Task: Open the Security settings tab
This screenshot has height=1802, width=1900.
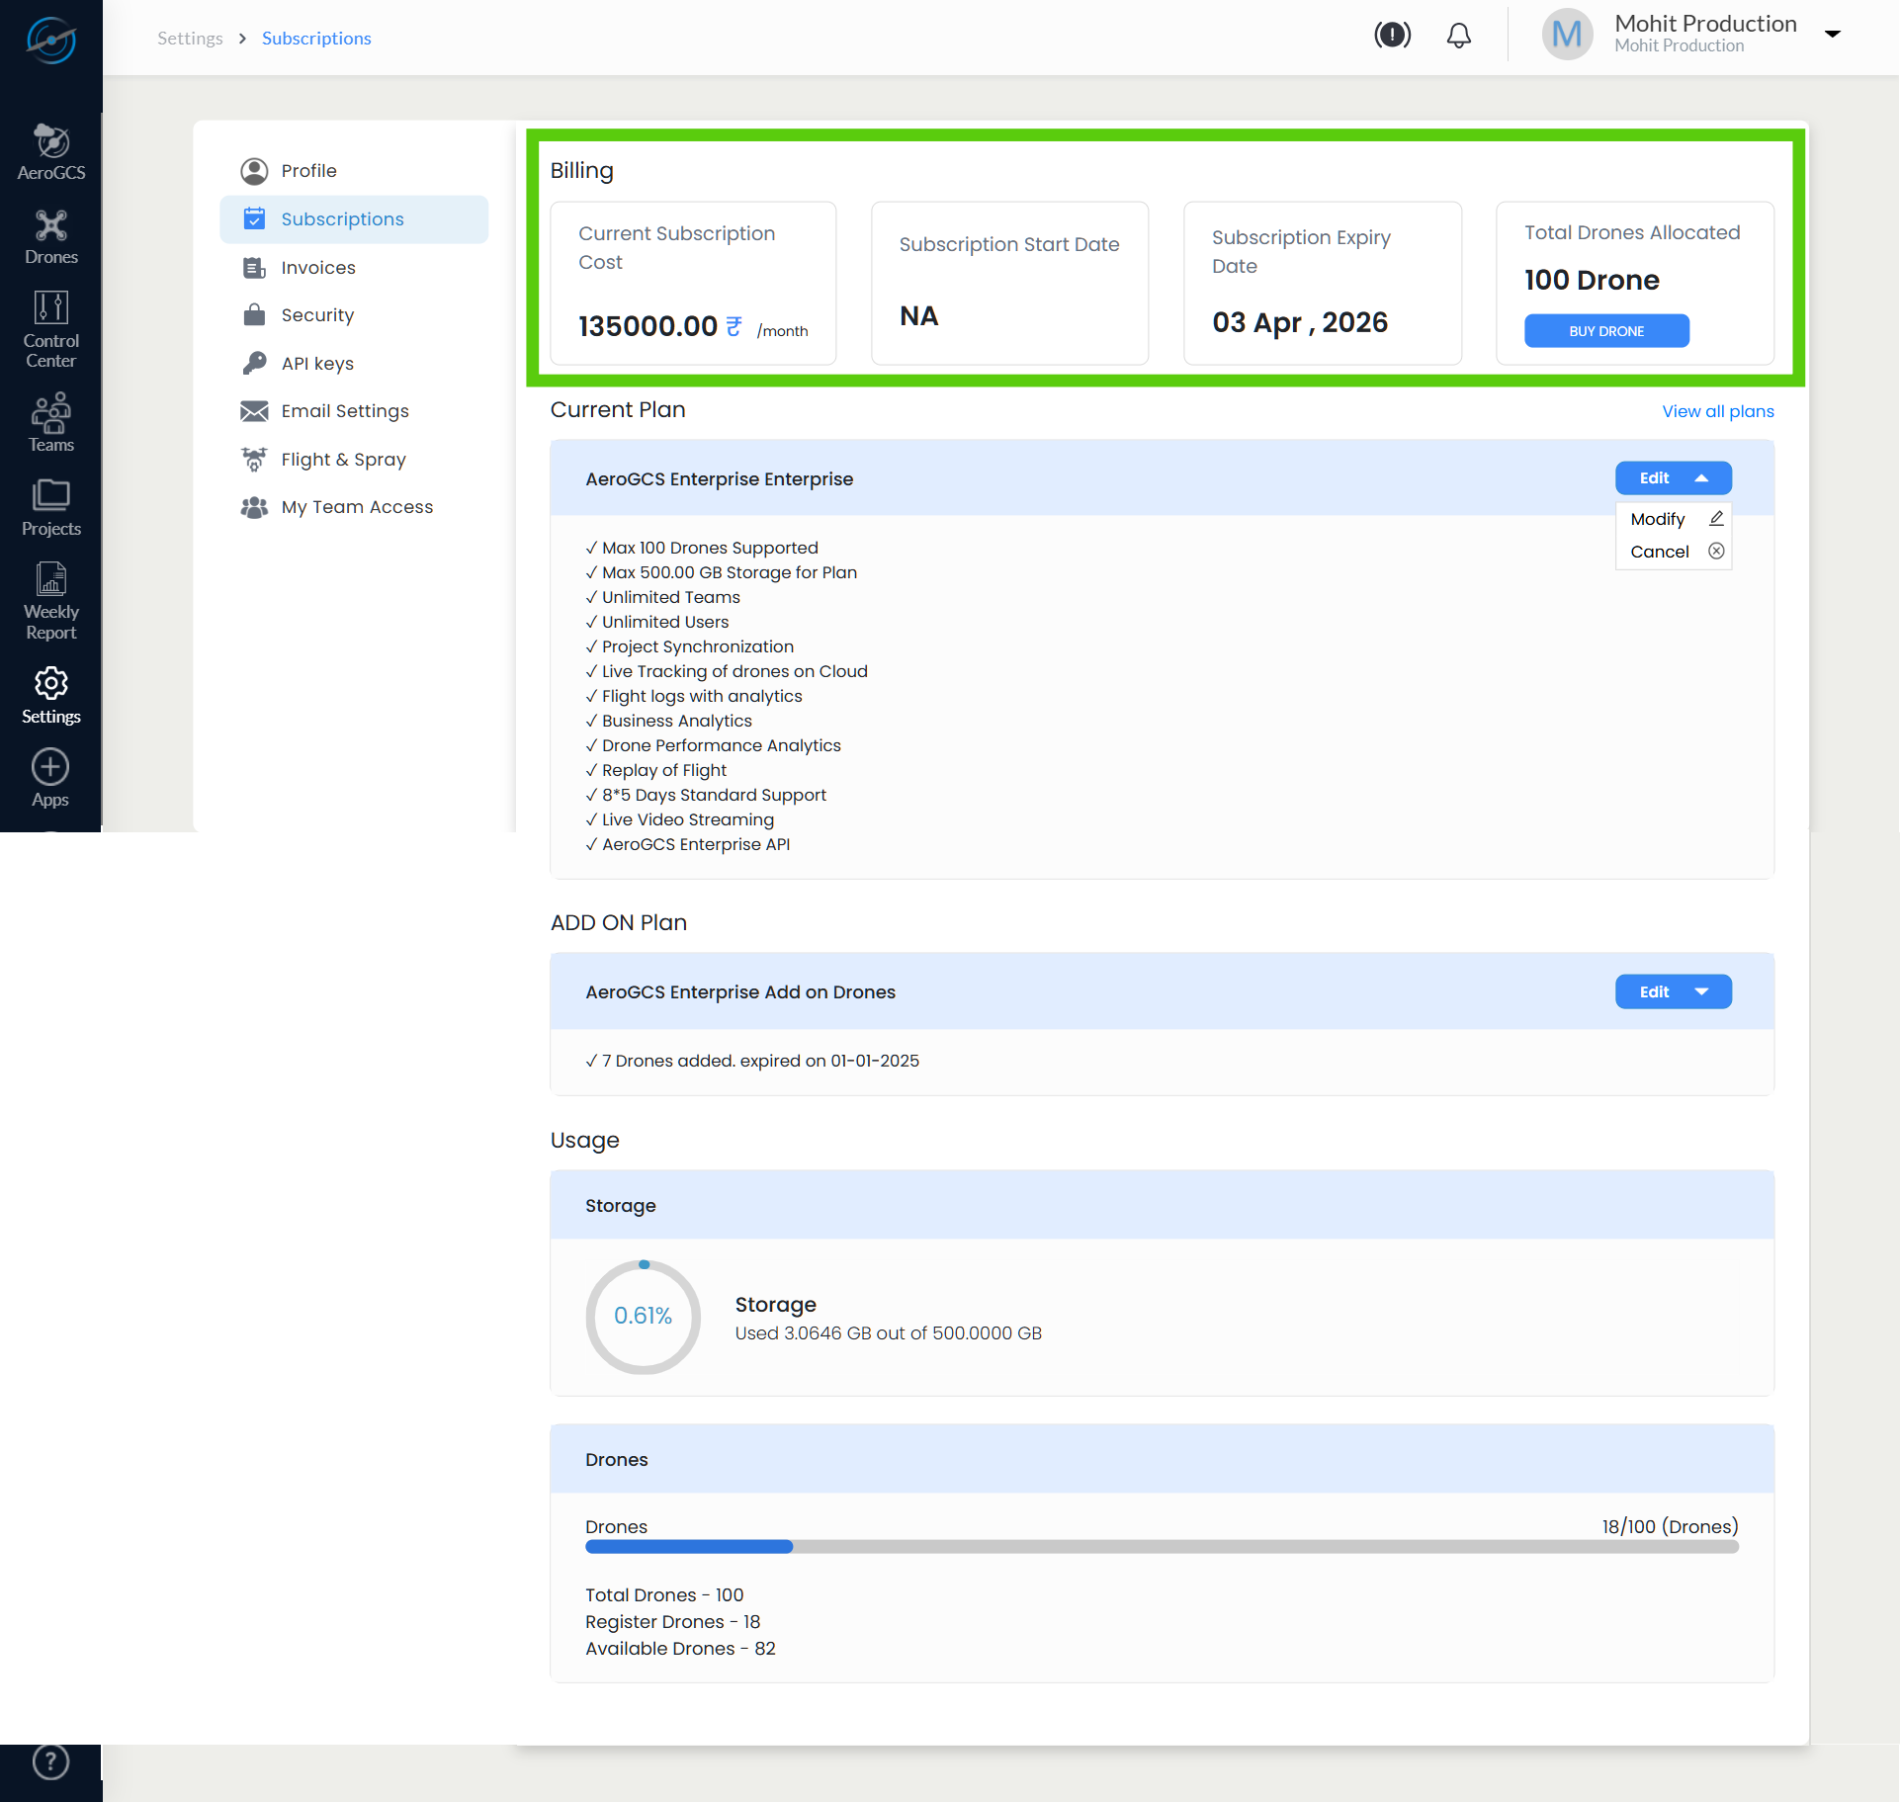Action: 354,315
